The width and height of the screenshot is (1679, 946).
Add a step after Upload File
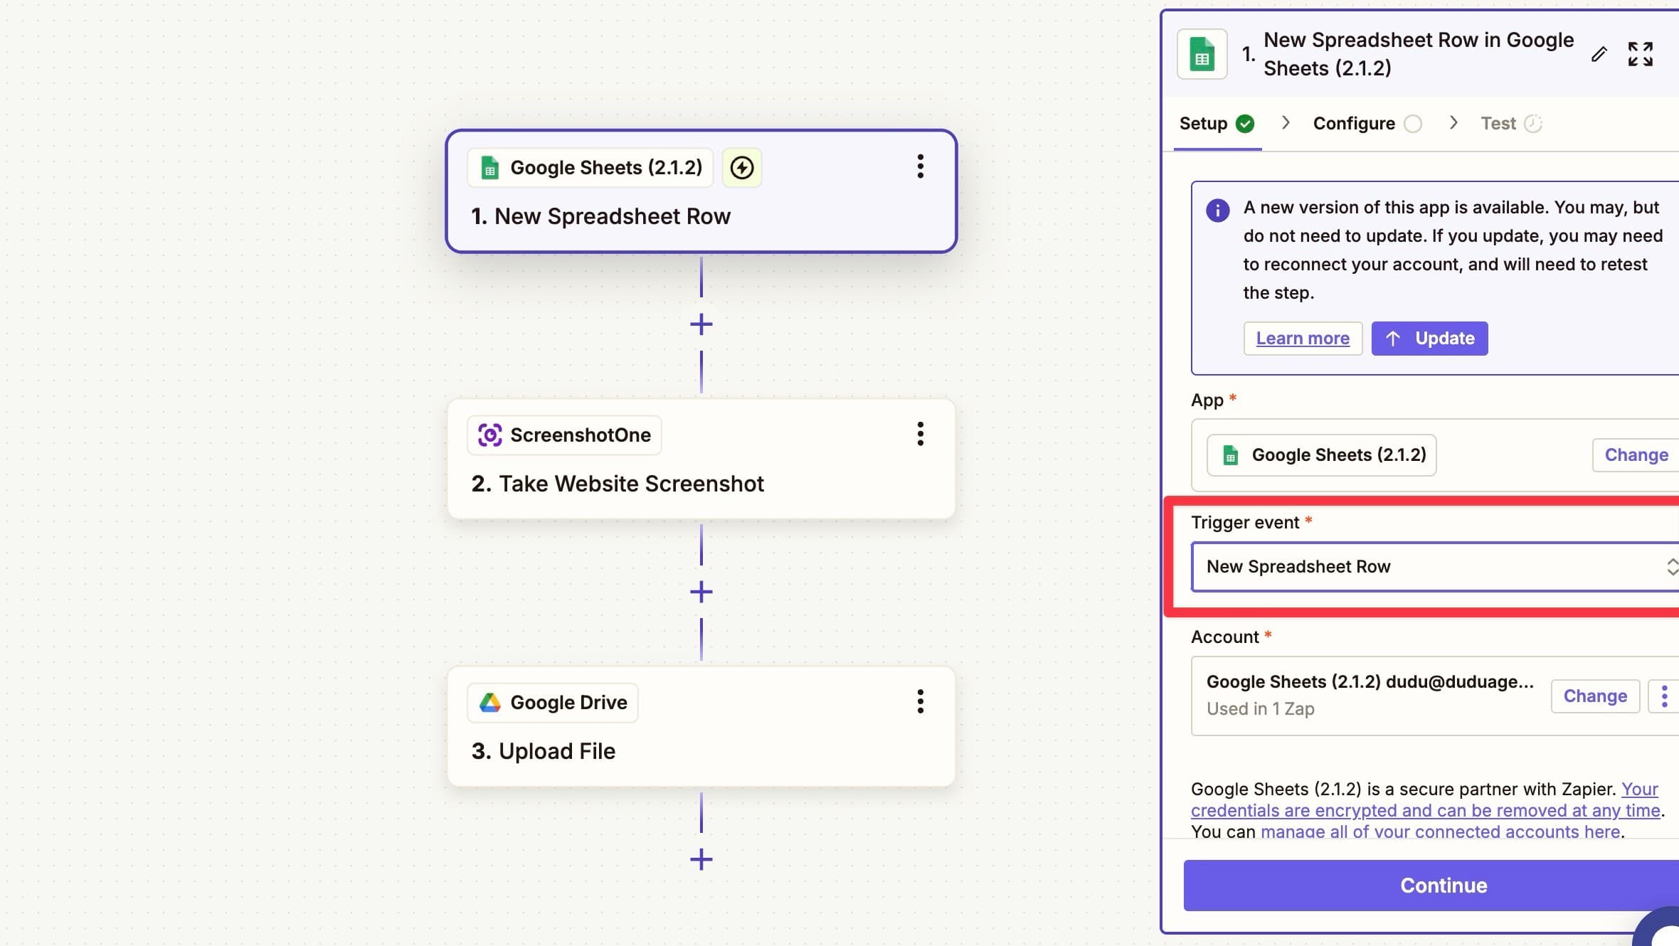[x=701, y=859]
